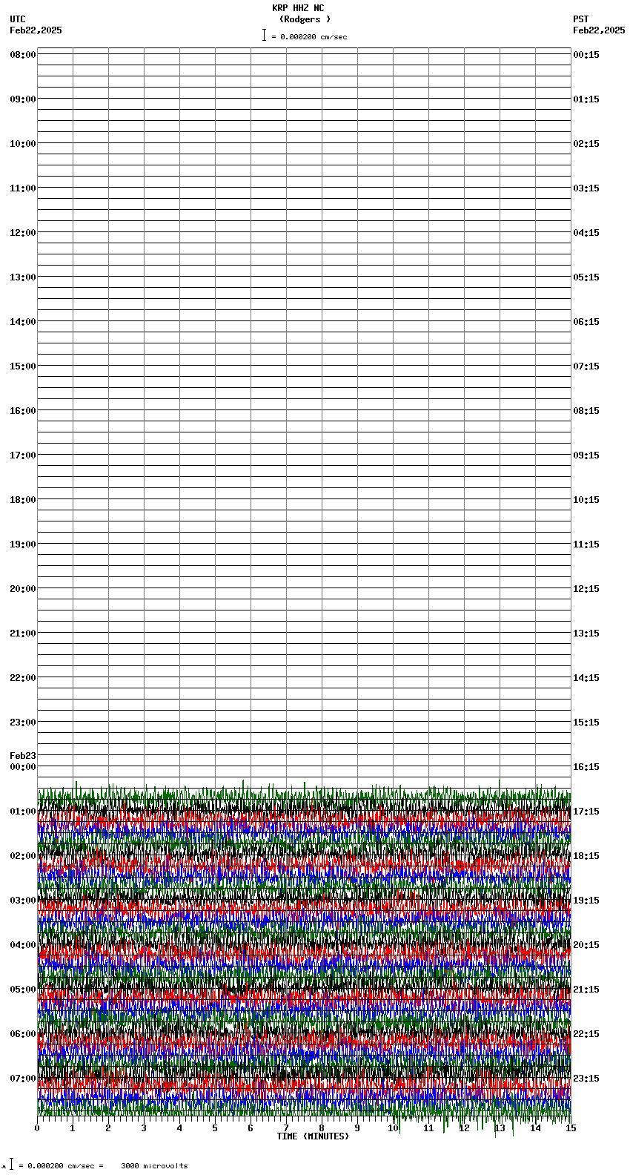Click the 'PST' timezone label
The image size is (630, 1175).
[581, 19]
